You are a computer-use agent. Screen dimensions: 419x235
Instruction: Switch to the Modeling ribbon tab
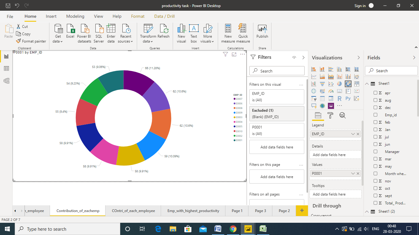75,16
